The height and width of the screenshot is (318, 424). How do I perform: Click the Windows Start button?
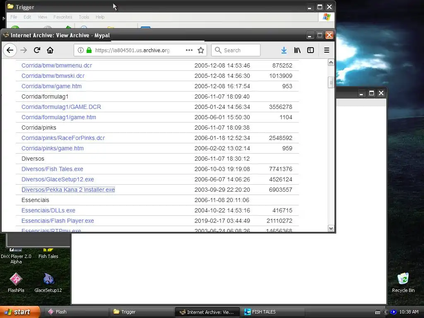tap(19, 312)
